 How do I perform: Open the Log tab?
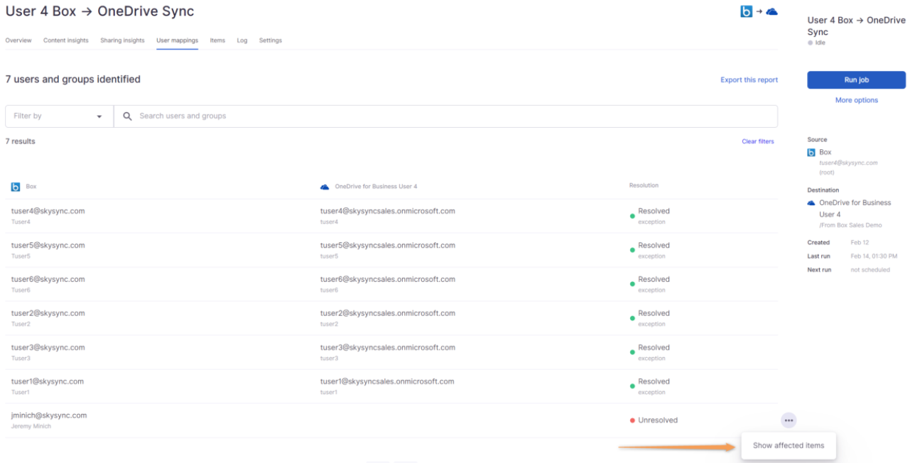(242, 40)
